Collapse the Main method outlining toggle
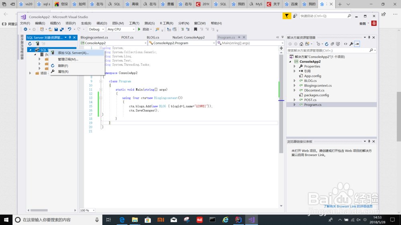This screenshot has width=401, height=225. 101,90
